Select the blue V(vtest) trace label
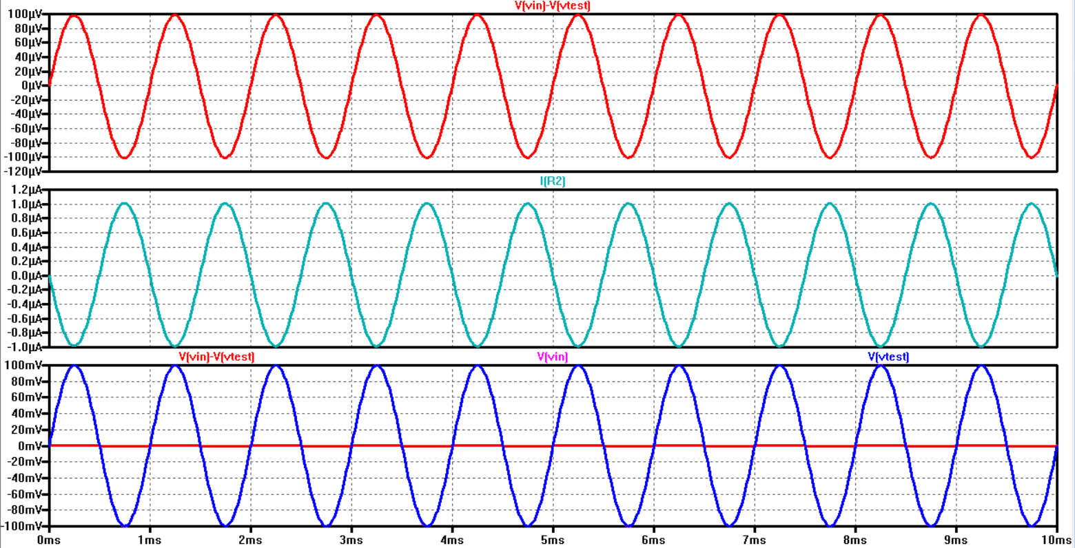 (x=888, y=357)
